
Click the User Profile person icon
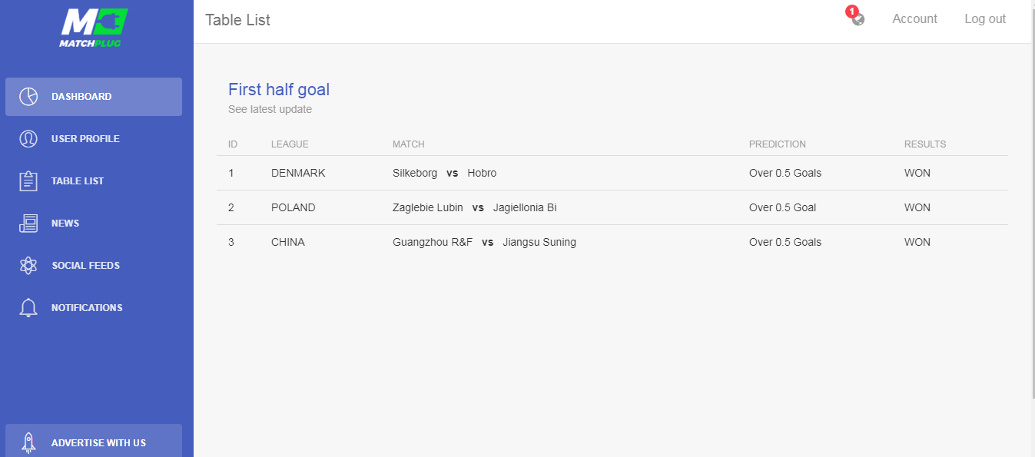28,139
